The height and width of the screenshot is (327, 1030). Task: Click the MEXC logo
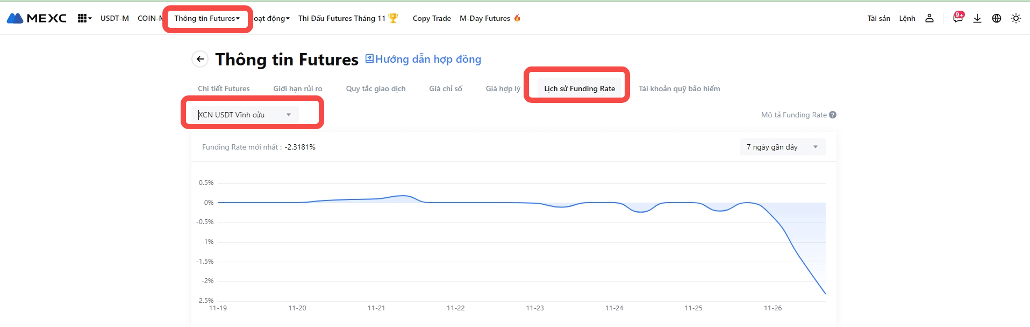[37, 18]
